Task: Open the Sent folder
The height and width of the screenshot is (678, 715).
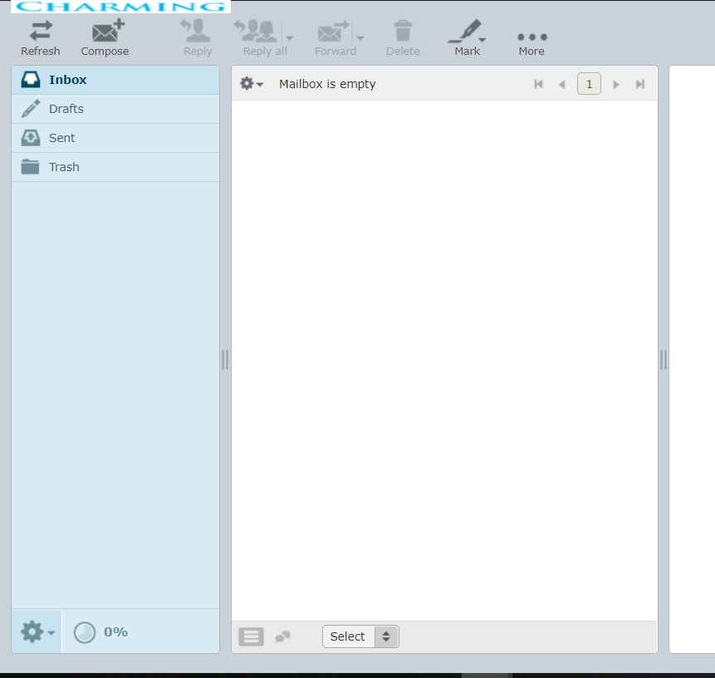Action: tap(115, 138)
